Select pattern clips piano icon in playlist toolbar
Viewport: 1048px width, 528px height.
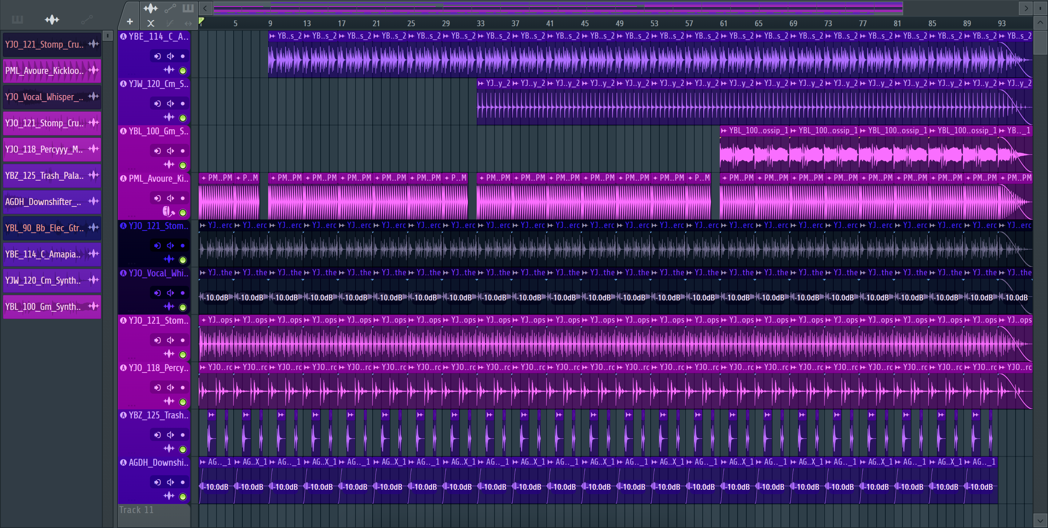click(x=188, y=8)
